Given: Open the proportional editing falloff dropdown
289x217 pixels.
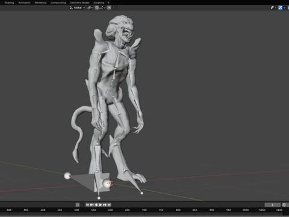Looking at the screenshot, I should pos(115,8).
